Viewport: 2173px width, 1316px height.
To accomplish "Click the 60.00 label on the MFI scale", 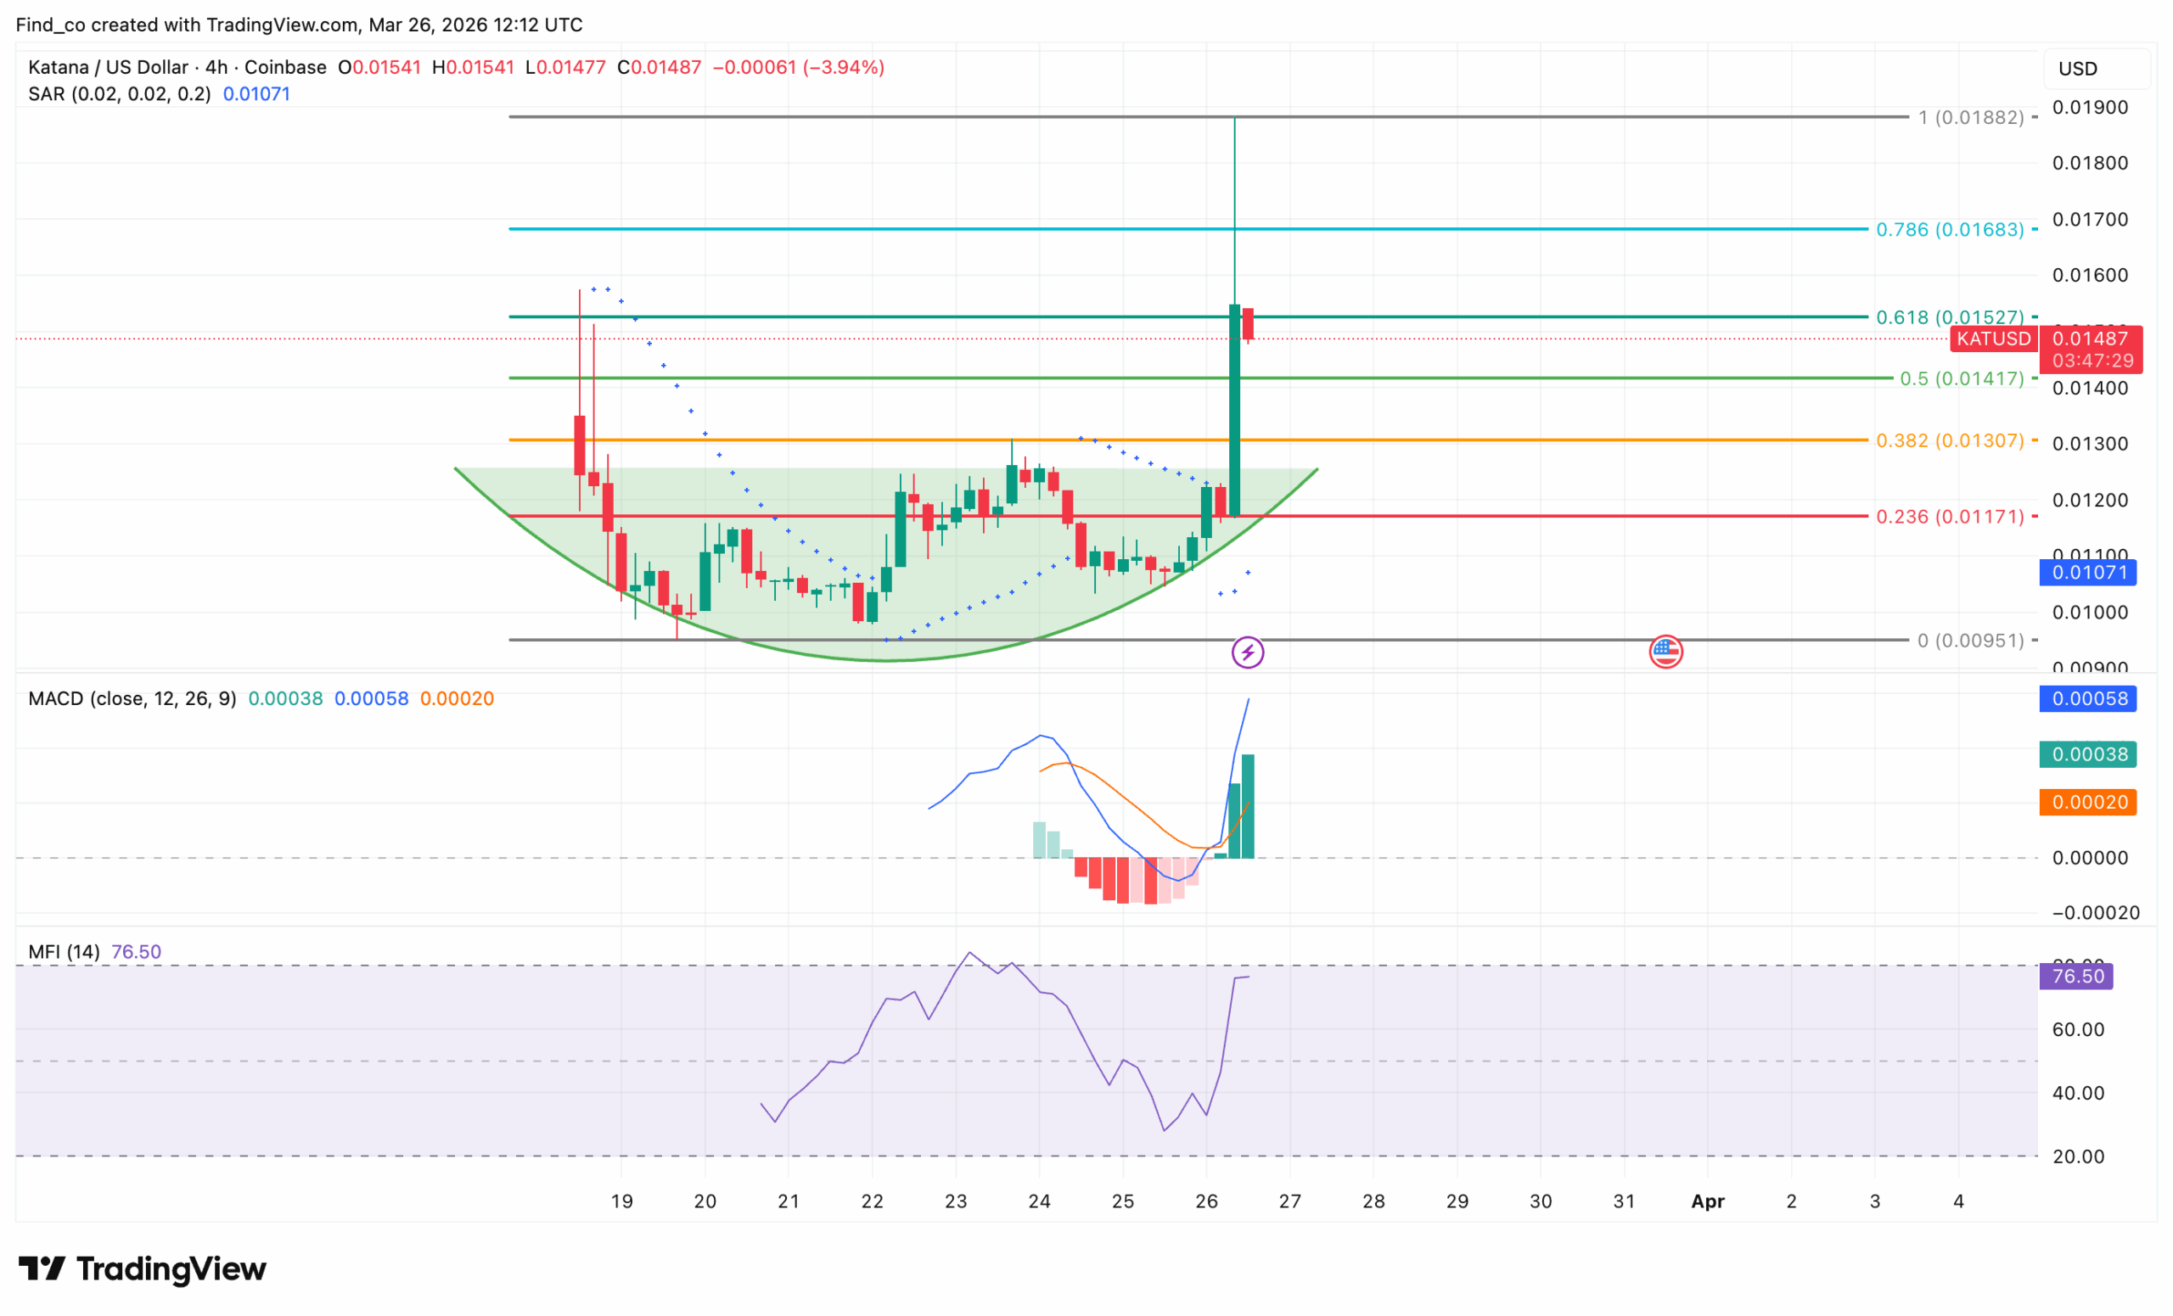I will tap(2078, 1028).
